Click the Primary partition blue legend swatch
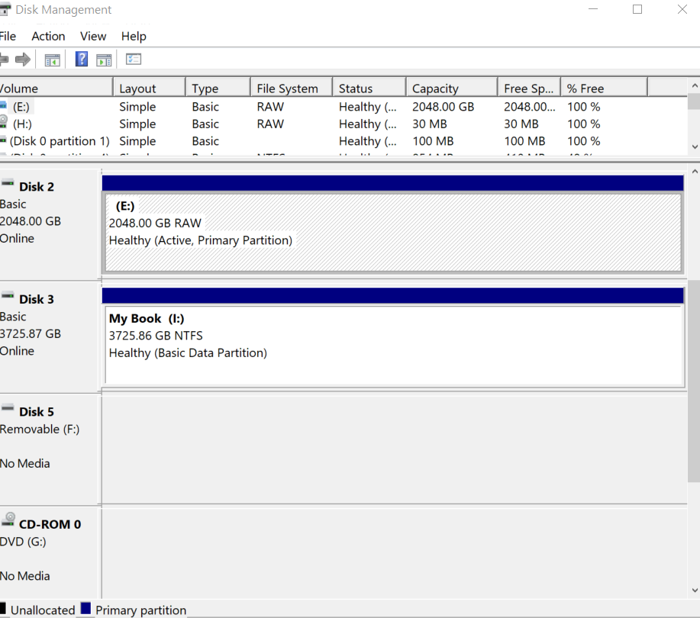Viewport: 700px width, 618px height. coord(85,609)
